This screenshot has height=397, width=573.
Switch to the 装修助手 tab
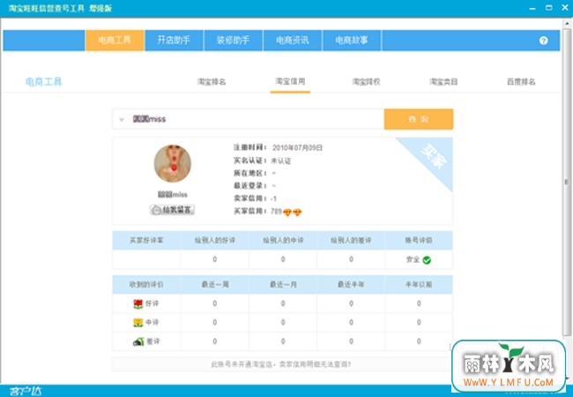233,41
